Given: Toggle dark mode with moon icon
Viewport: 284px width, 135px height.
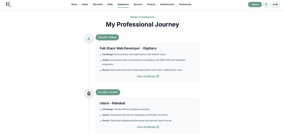Looking at the screenshot, I should tap(266, 5).
